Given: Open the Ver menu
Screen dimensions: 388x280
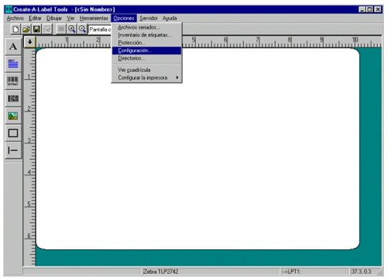Looking at the screenshot, I should 71,18.
